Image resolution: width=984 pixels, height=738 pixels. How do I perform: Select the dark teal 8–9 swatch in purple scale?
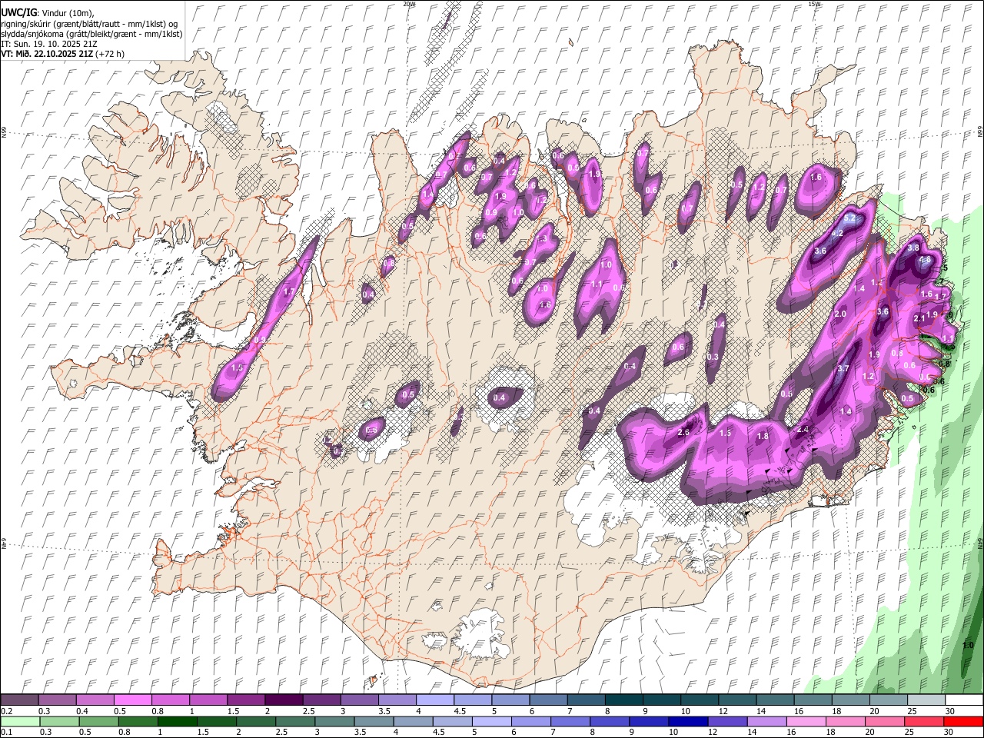pos(623,700)
